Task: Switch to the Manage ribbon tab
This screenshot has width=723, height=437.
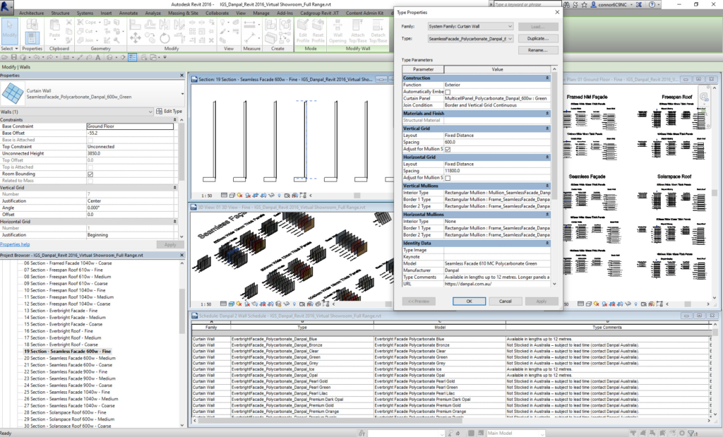Action: click(261, 13)
